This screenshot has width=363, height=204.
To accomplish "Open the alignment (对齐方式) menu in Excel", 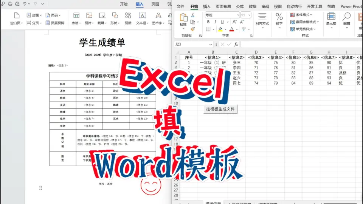I will pyautogui.click(x=262, y=21).
